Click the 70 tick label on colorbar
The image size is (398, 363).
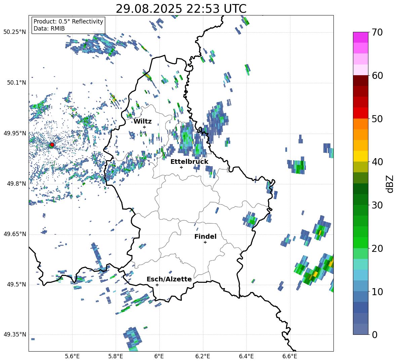click(x=377, y=32)
